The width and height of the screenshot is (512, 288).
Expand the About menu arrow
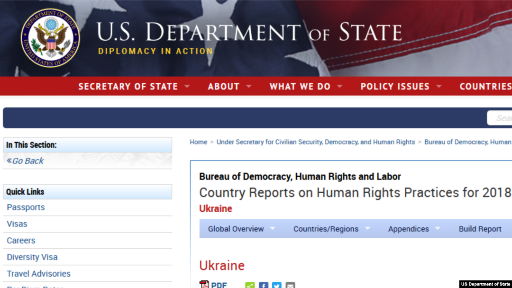[x=249, y=86]
